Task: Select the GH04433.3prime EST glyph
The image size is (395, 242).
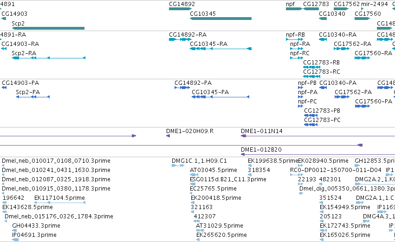Action: tap(14, 230)
